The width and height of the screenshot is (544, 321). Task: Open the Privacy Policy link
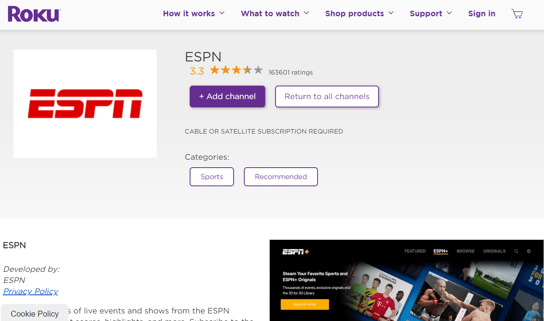click(x=30, y=291)
